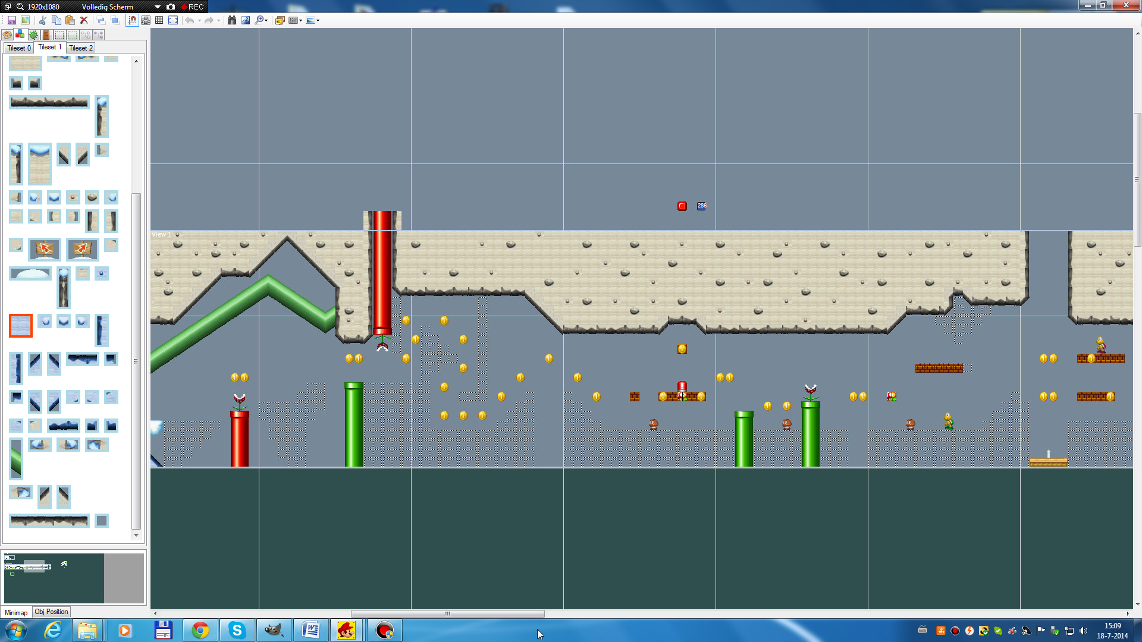Select the blue 286 sprite marker

coord(702,206)
